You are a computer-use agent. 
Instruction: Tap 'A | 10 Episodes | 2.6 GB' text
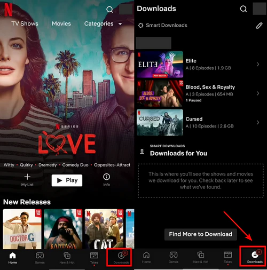(209, 126)
